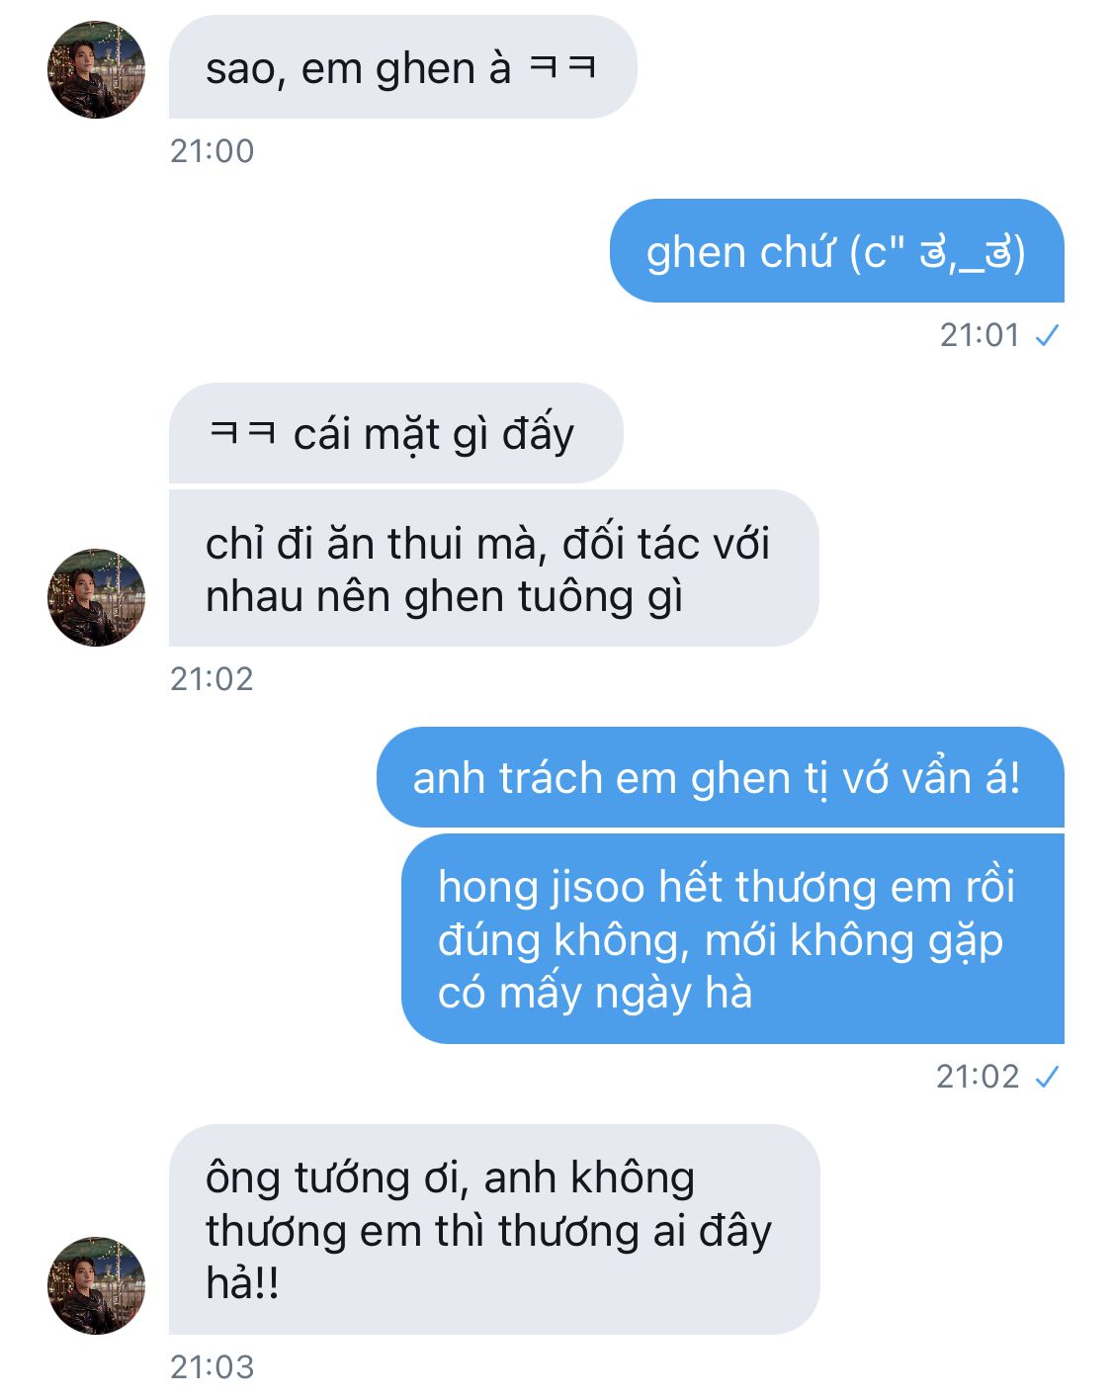Viewport: 1112px width, 1398px height.
Task: Click read checkmark next to 21:01
Action: (1047, 336)
